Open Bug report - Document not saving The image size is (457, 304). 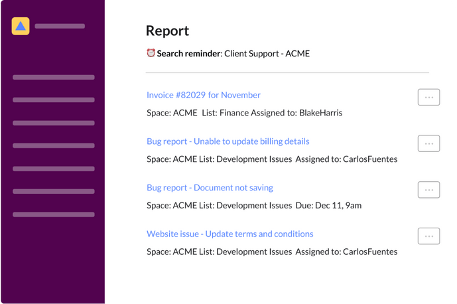click(x=210, y=188)
